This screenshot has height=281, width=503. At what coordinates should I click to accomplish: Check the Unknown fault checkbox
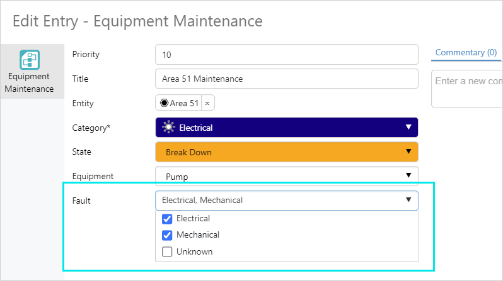coord(167,251)
